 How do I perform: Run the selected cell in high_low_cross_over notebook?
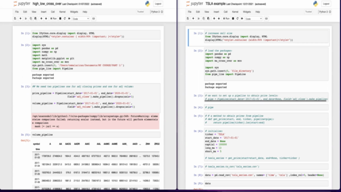pos(53,19)
